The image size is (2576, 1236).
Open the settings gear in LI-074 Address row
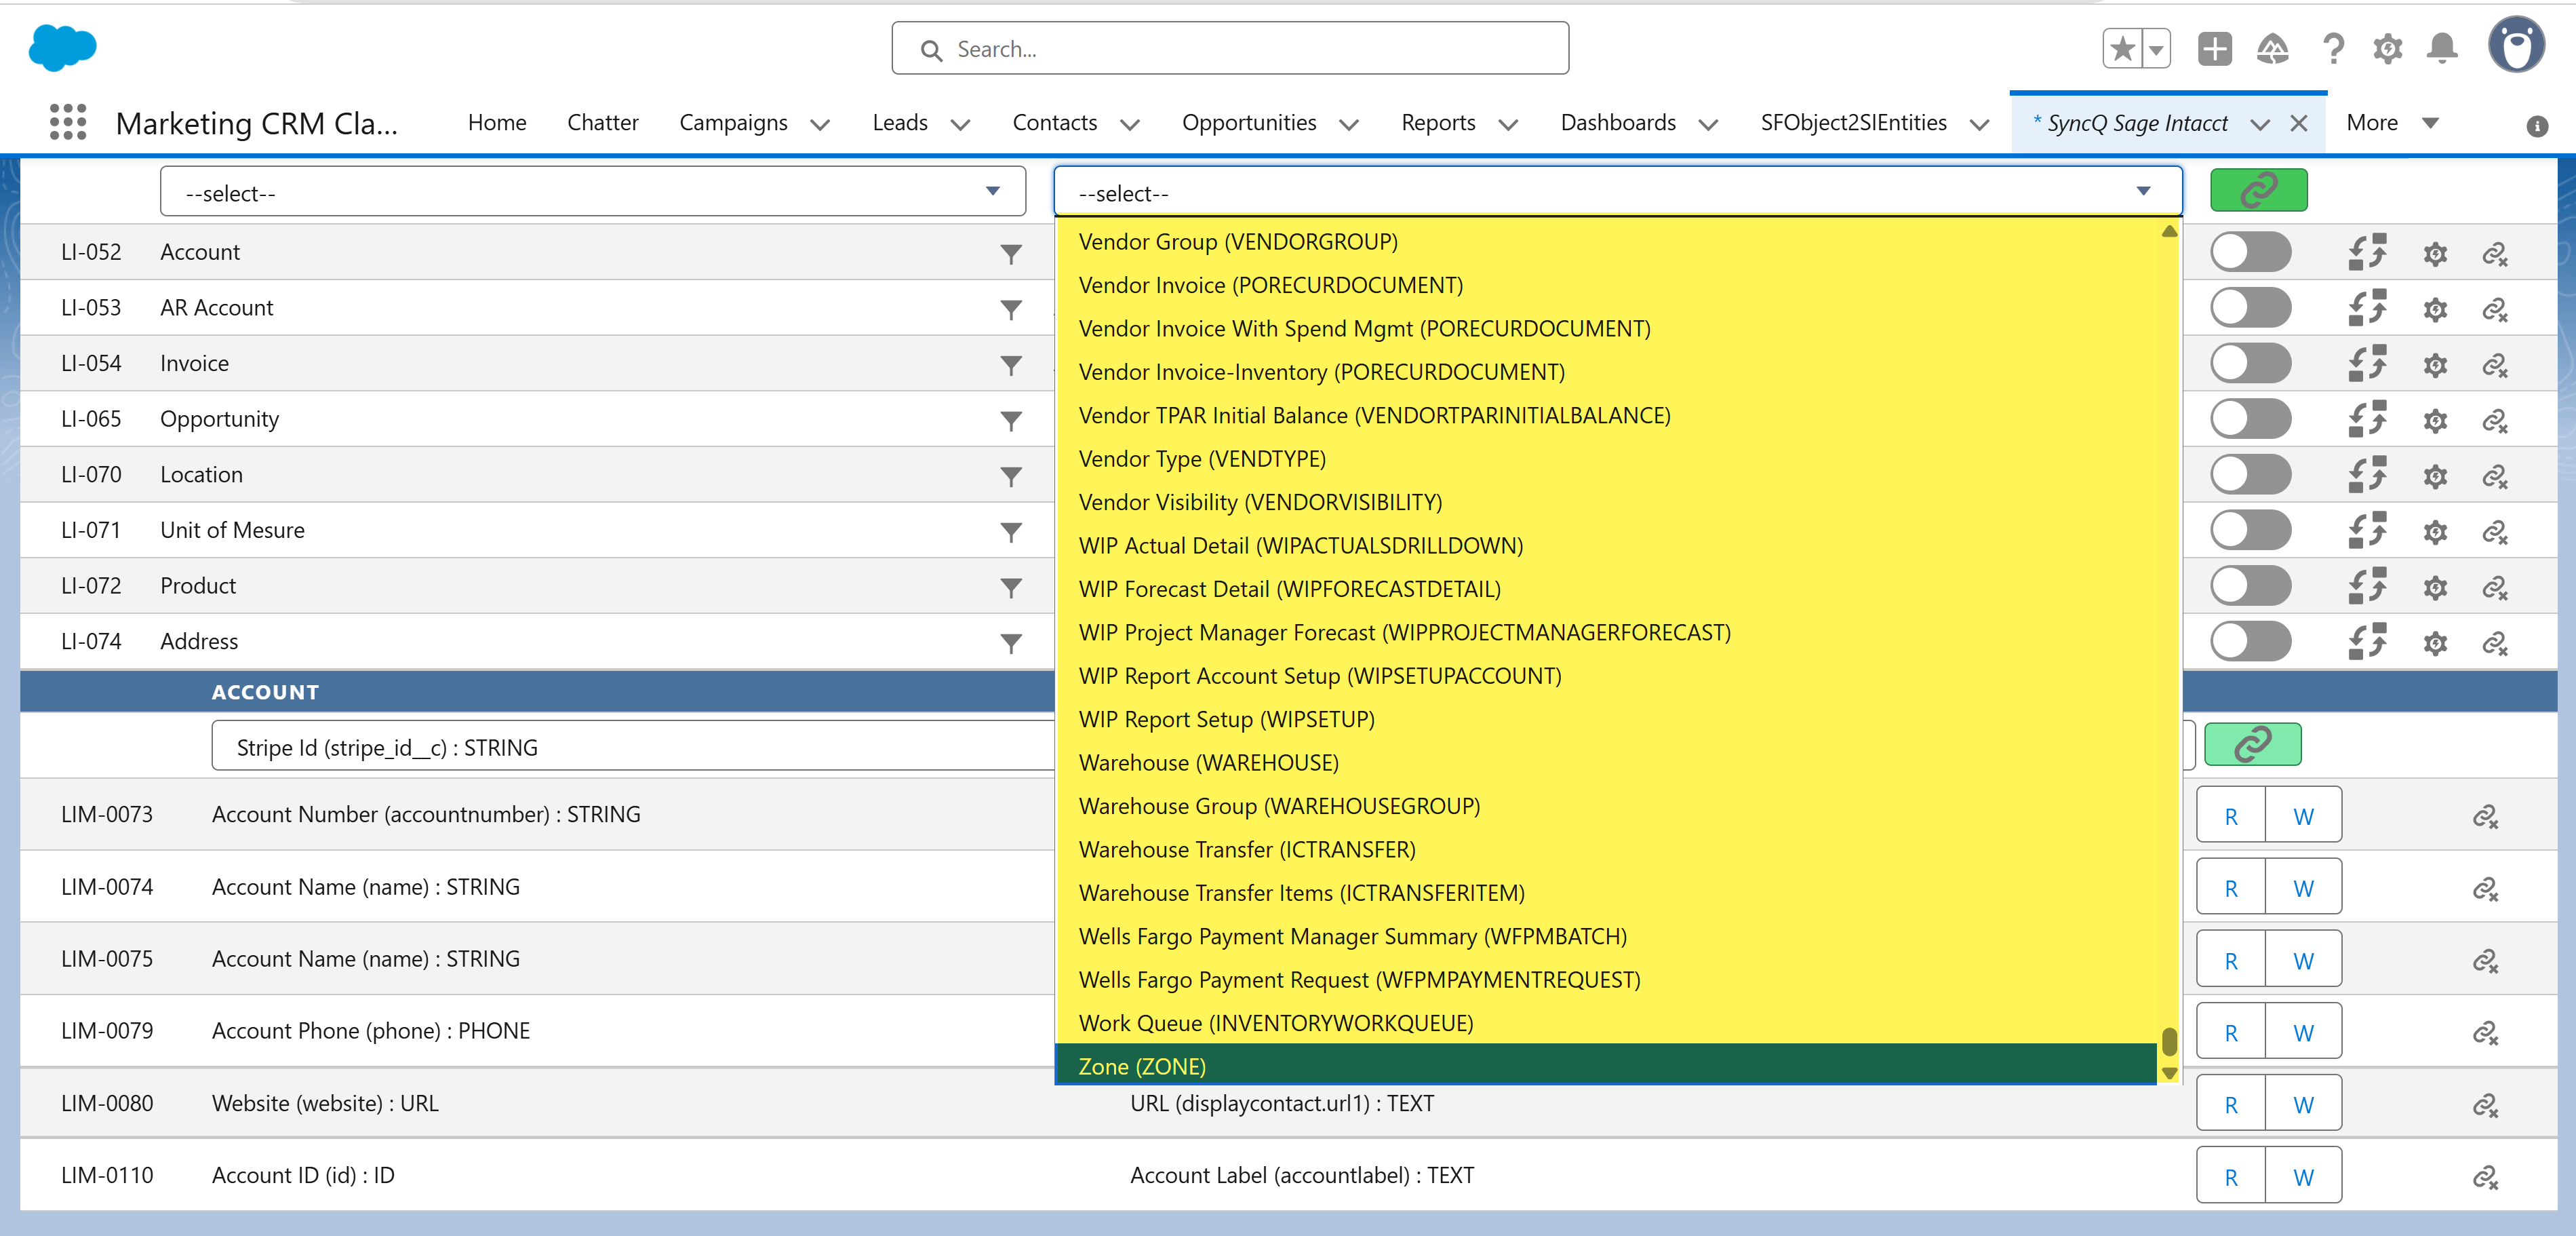coord(2435,644)
